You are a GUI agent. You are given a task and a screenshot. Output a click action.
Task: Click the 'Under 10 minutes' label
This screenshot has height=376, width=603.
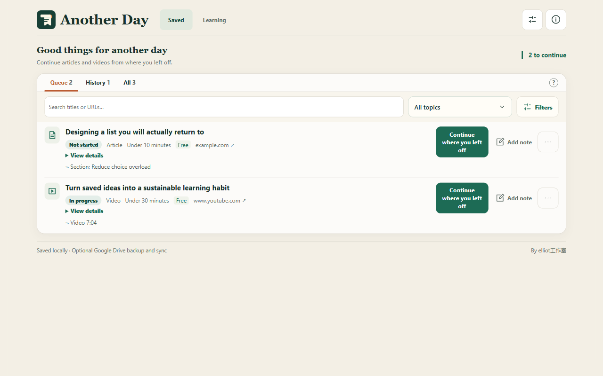point(149,145)
